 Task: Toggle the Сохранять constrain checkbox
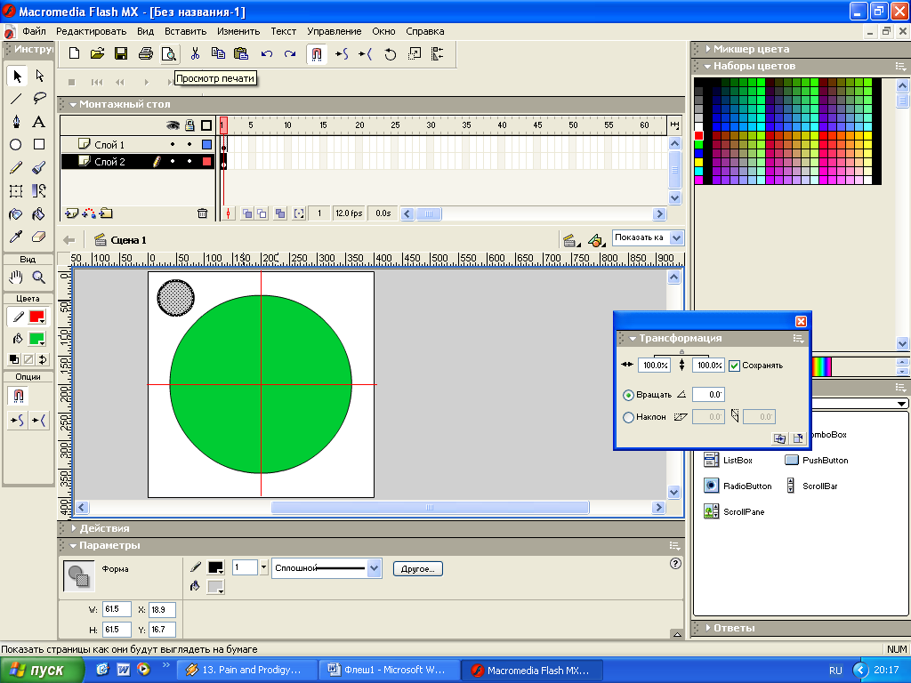click(734, 366)
